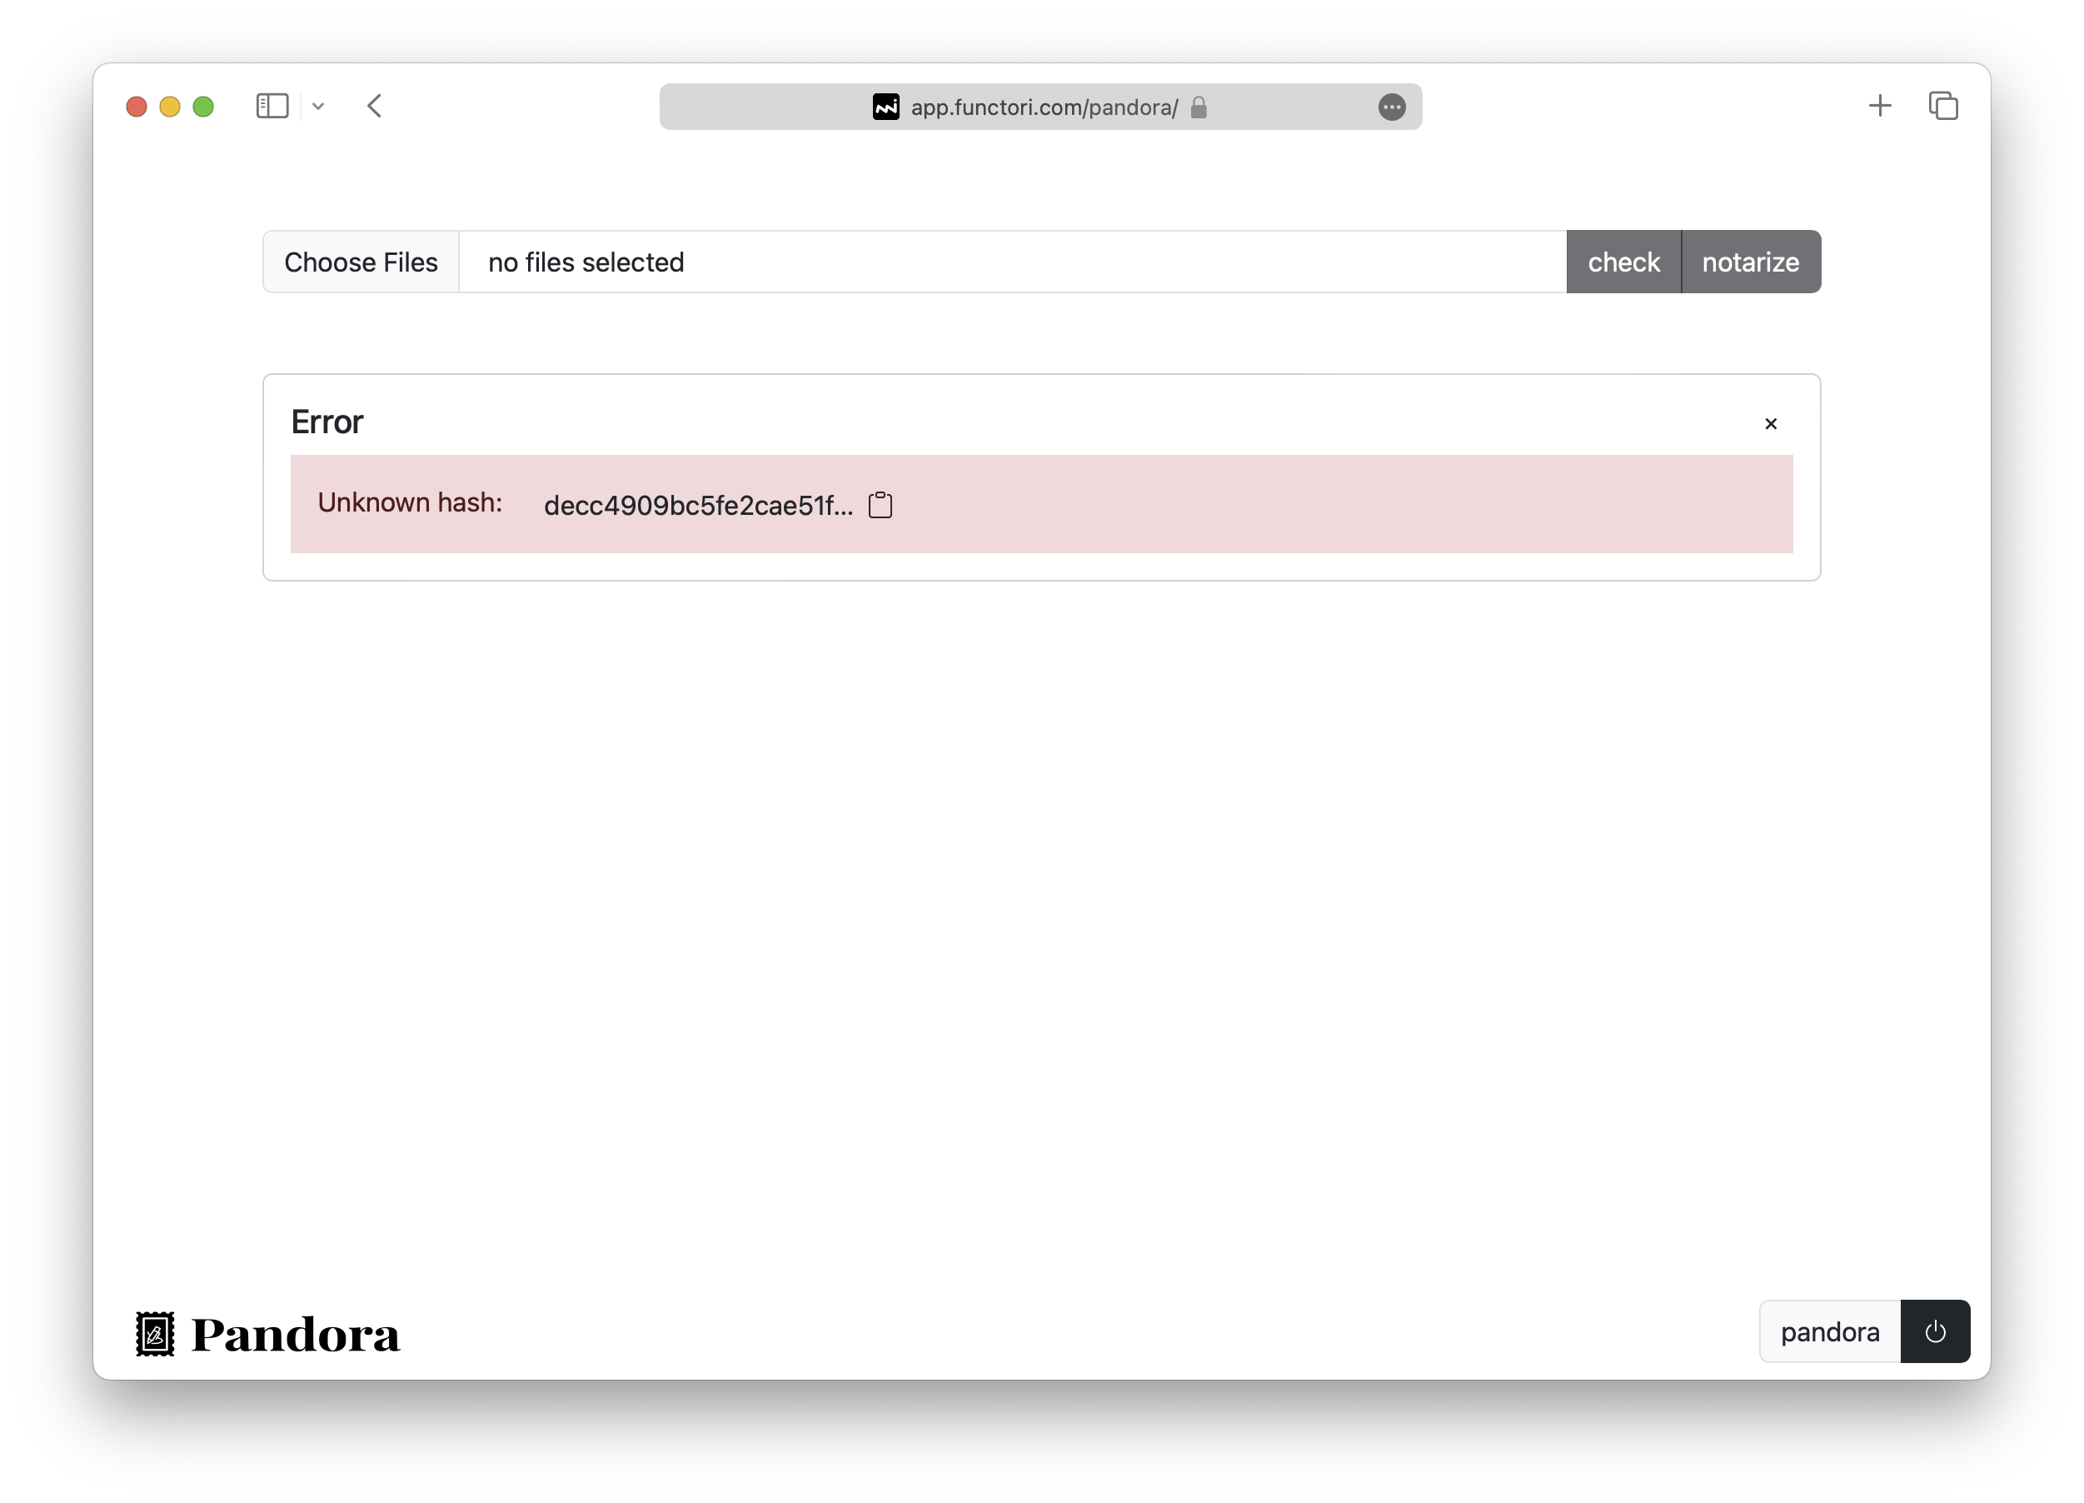
Task: Click the Choose Files button
Action: coord(361,262)
